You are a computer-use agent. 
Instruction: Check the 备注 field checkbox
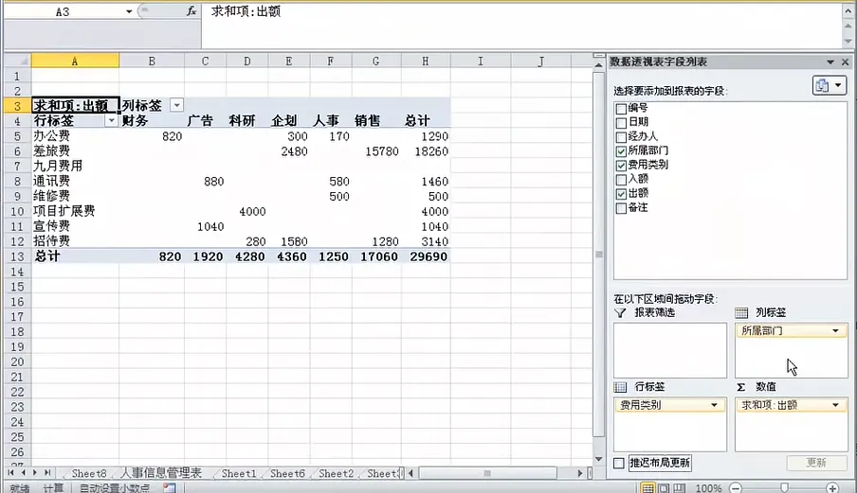pyautogui.click(x=621, y=208)
